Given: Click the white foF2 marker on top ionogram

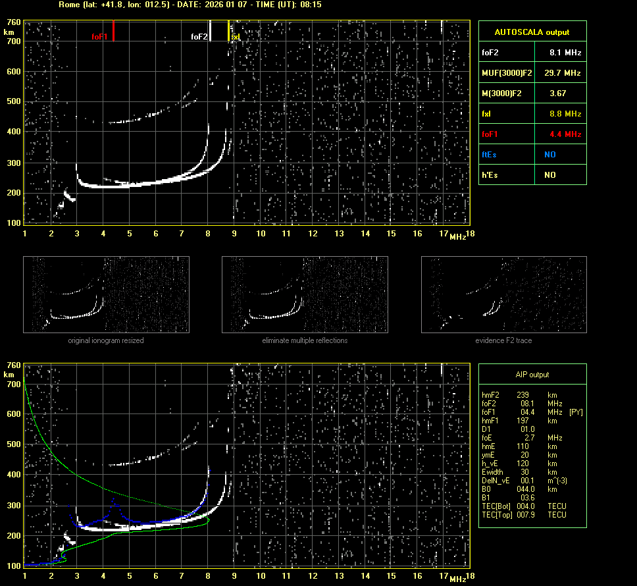Looking at the screenshot, I should [x=210, y=30].
